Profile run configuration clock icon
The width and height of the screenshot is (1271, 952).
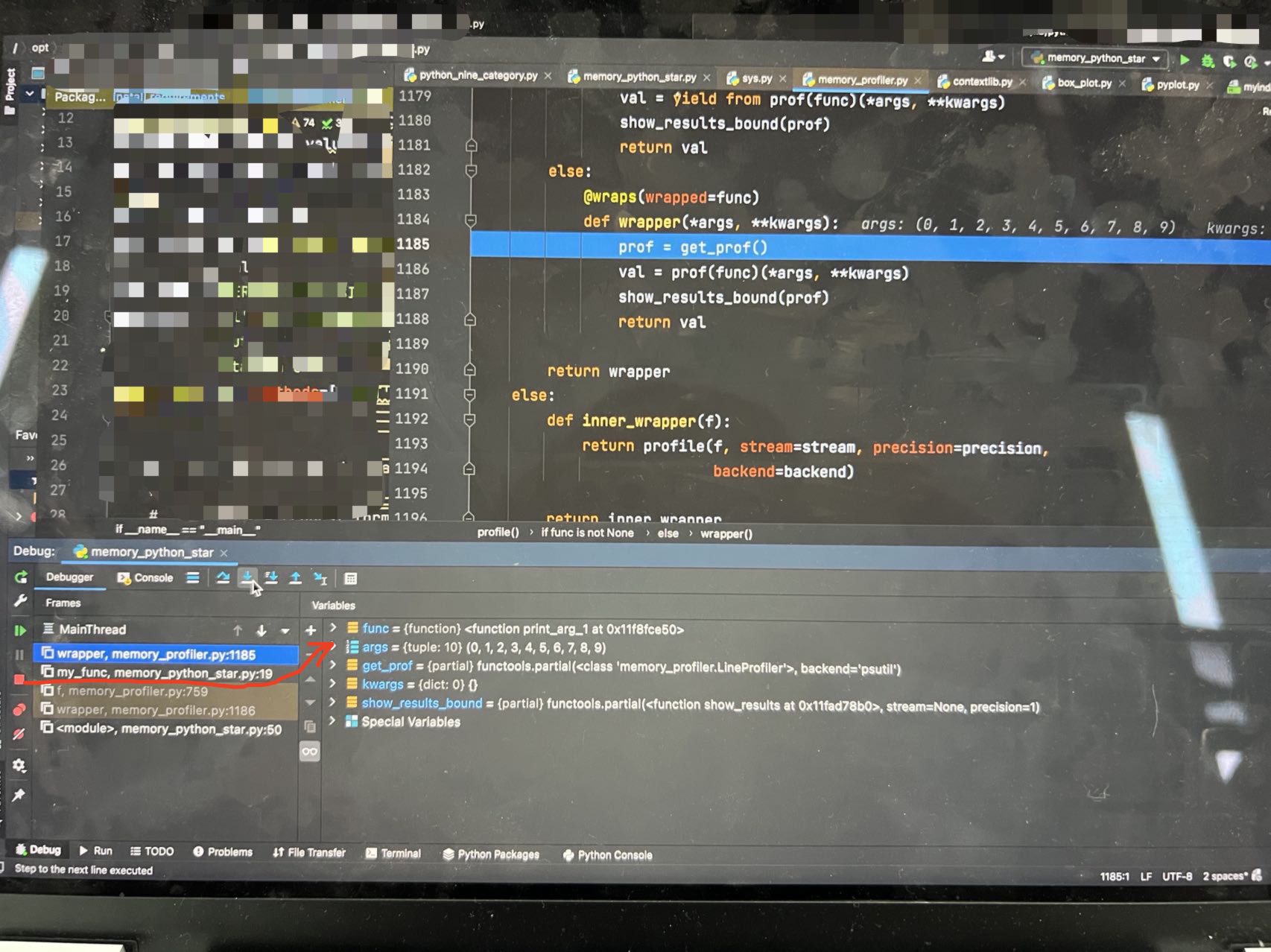(x=1251, y=62)
